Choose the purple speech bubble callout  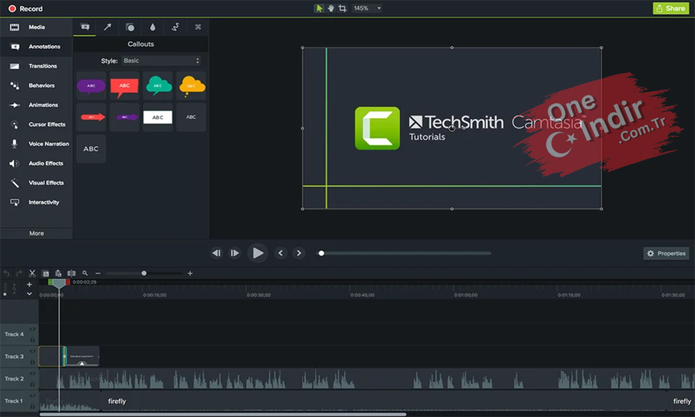(91, 86)
